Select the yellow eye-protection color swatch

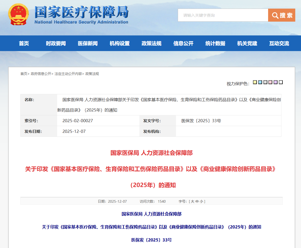(255, 82)
